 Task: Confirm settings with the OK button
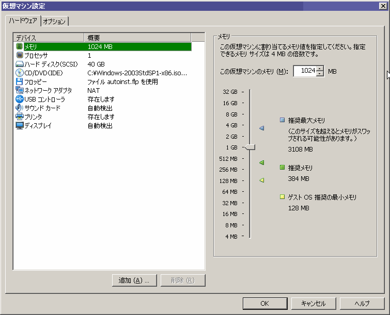coord(264,303)
